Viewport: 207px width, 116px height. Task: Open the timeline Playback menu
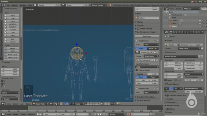[x=31, y=114]
